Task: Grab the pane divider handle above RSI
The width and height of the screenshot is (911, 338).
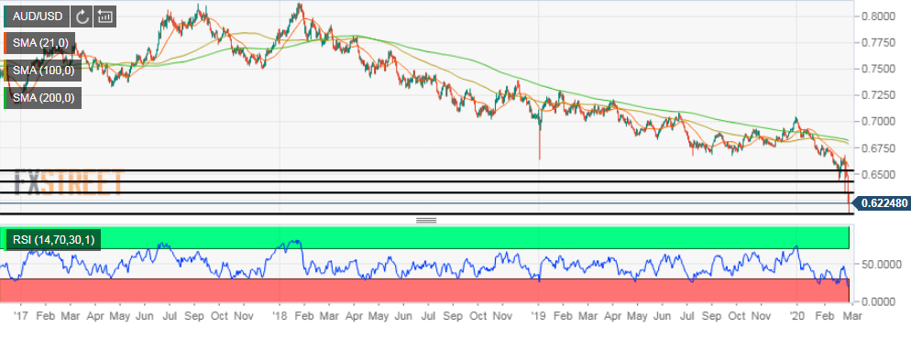Action: click(x=426, y=220)
